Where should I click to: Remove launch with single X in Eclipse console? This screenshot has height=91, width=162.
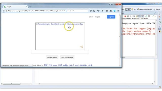pos(128,16)
